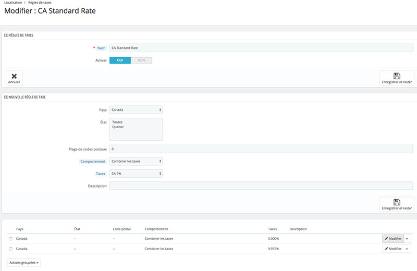Click the Plage de codes postaux field
417x271 pixels.
[261, 149]
